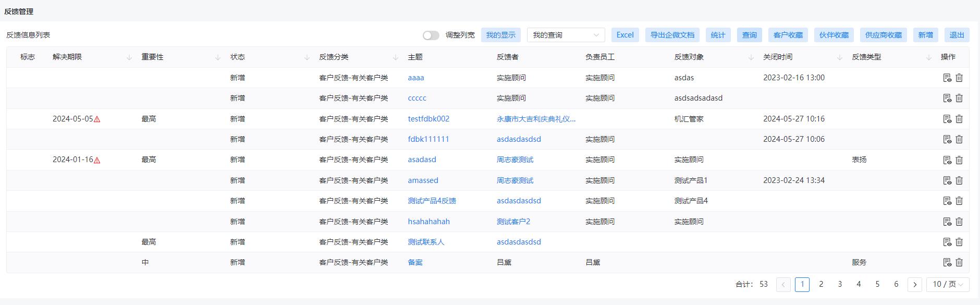Viewport: 980px width, 305px height.
Task: Sort by 重要性 column arrow
Action: 218,57
